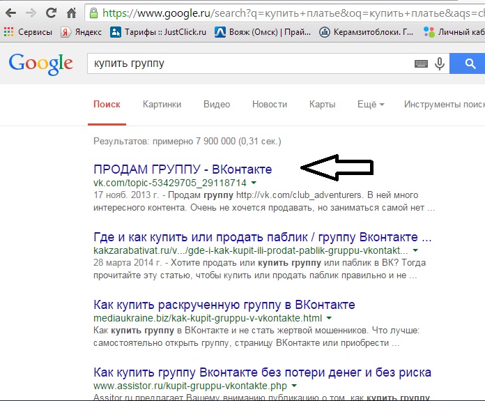This screenshot has width=485, height=401.
Task: Click the address bar URL text
Action: click(293, 13)
